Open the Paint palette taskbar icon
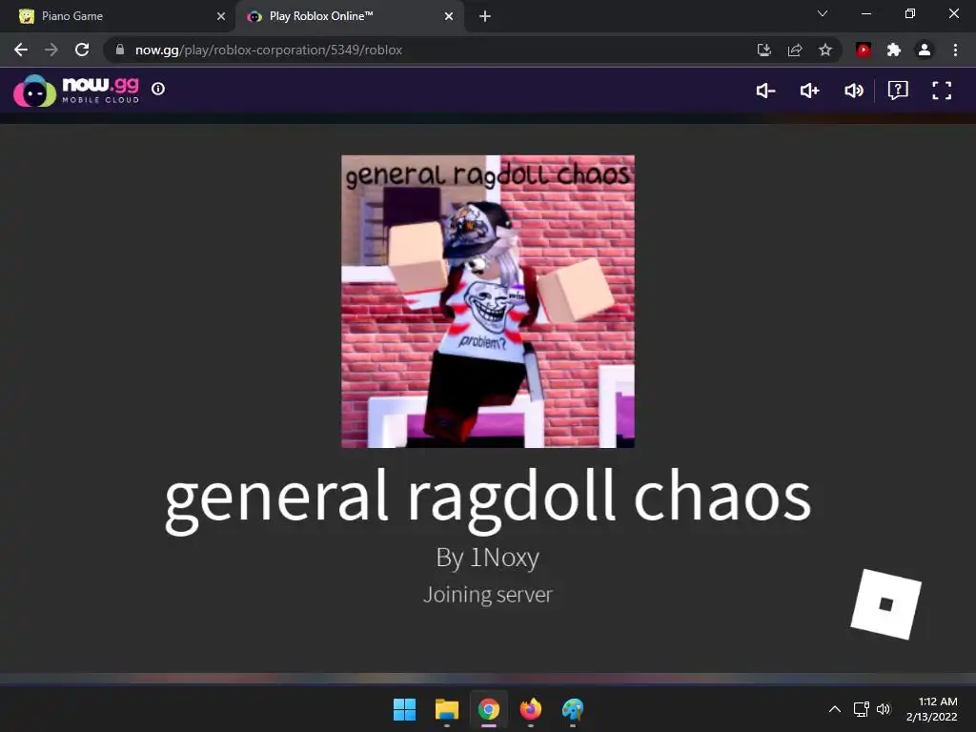Image resolution: width=976 pixels, height=732 pixels. pos(573,709)
